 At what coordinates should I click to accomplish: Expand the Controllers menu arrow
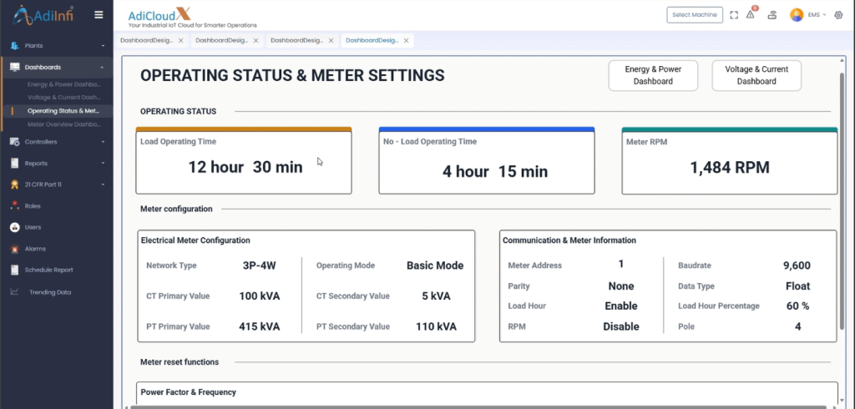103,142
